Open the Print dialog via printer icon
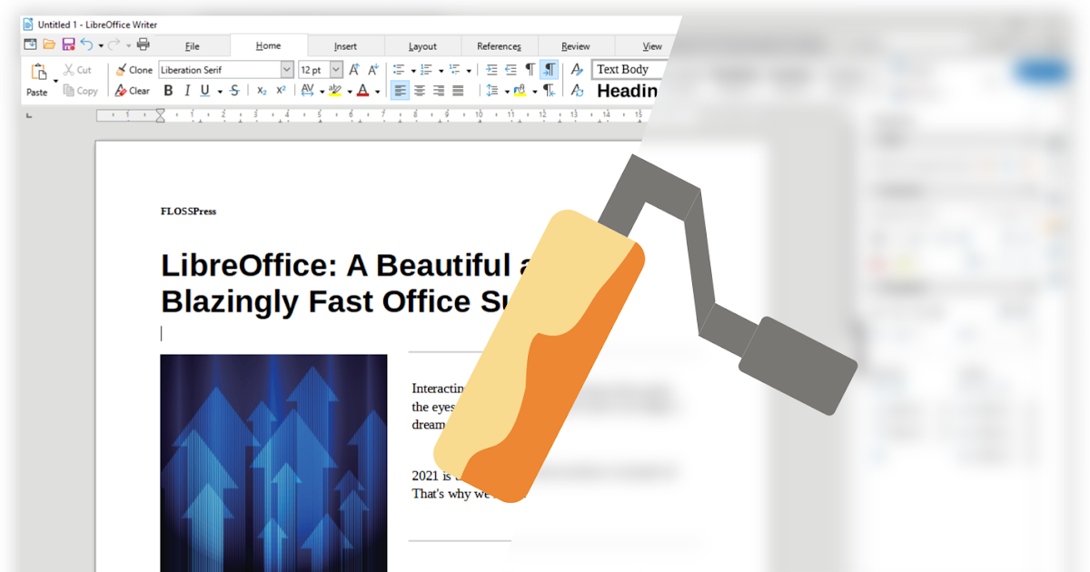Screen dimensions: 1090x572 click(143, 43)
